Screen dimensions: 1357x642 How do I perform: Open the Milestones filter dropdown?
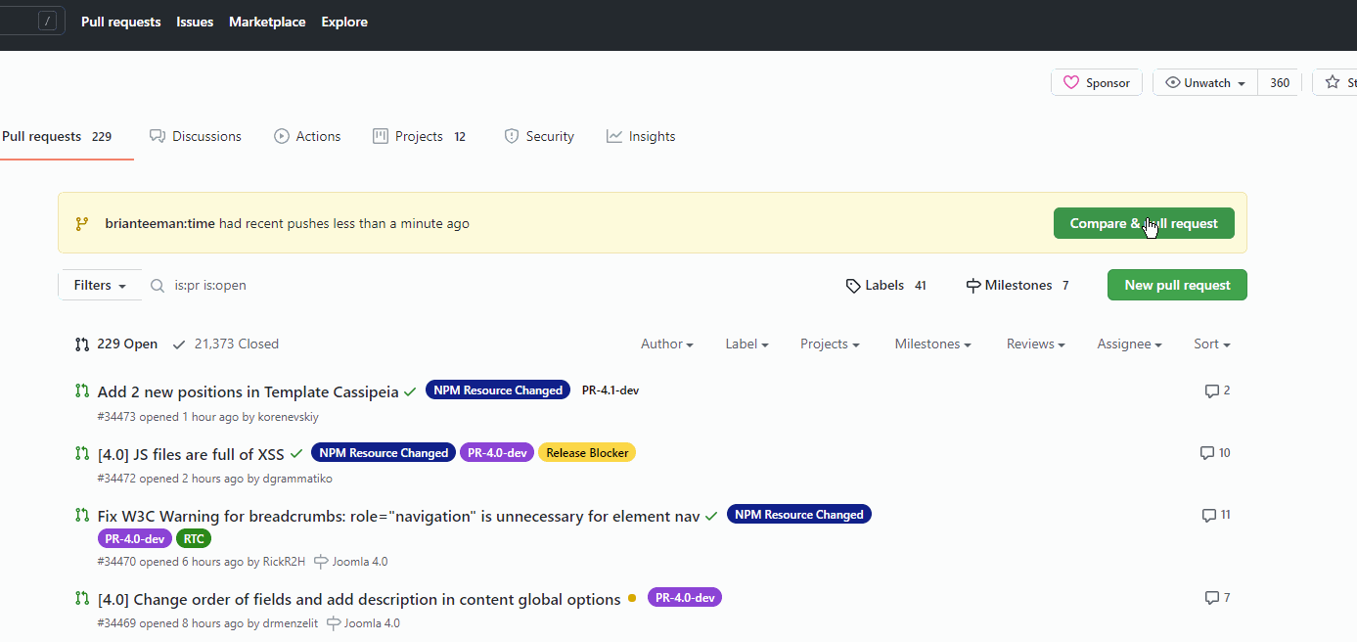coord(932,344)
